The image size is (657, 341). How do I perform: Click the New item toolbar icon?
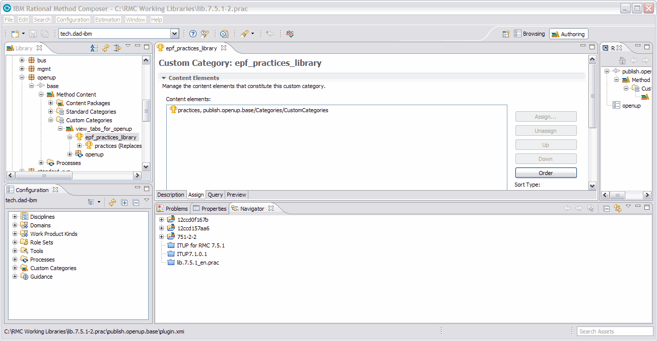click(15, 34)
